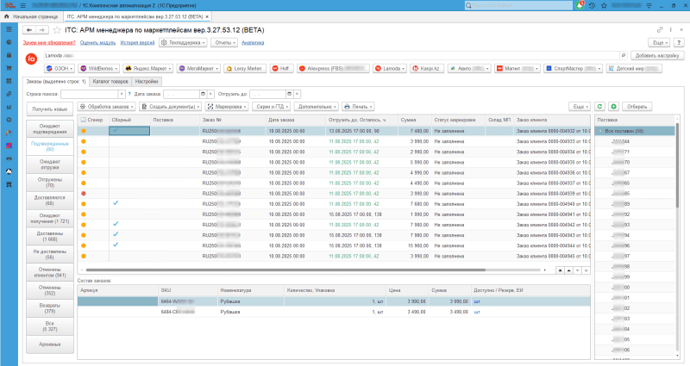Screen dimensions: 690x366
Task: Click the green add supply icon
Action: [612, 106]
